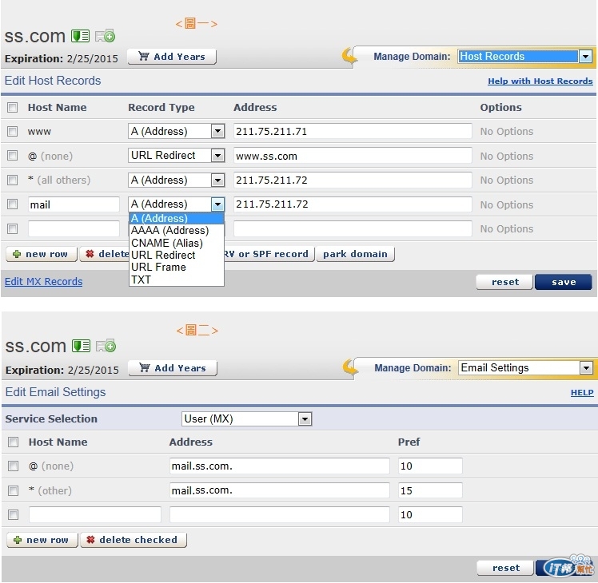The width and height of the screenshot is (598, 583).
Task: Collapse the mail row record type dropdown
Action: click(x=217, y=204)
